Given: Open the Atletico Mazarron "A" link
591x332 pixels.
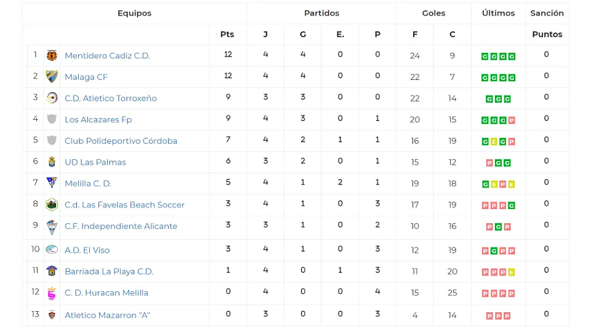Looking at the screenshot, I should point(107,315).
